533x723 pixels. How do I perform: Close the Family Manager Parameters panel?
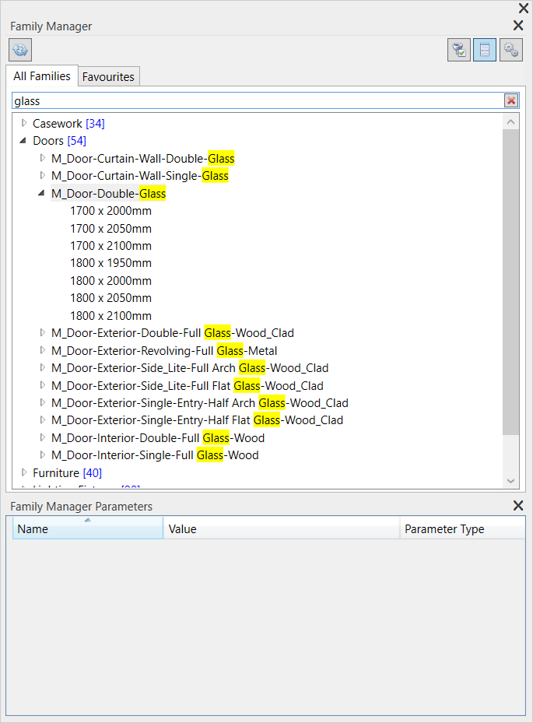(x=518, y=505)
